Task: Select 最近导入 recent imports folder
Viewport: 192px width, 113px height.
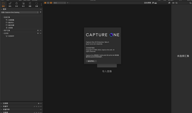Action: [11, 23]
